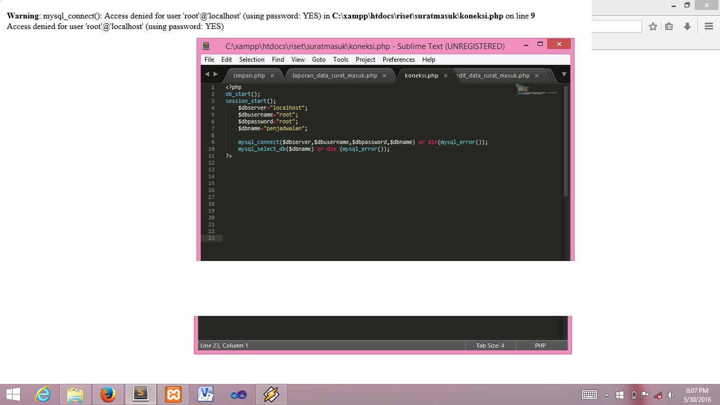Viewport: 720px width, 405px height.
Task: Close the laporan_data_surat_masuk.php tab
Action: (384, 75)
